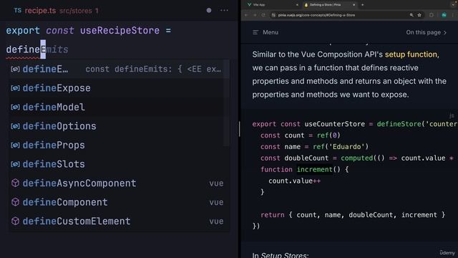Click the variable icon beside defineProps
The height and width of the screenshot is (258, 458).
[x=16, y=145]
